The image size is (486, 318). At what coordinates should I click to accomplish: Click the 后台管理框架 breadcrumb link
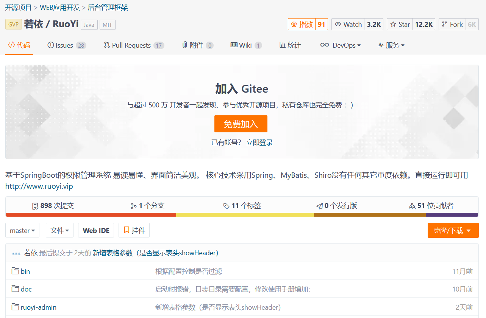click(108, 8)
